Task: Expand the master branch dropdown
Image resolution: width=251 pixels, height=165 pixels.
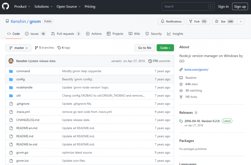Action: point(18,48)
